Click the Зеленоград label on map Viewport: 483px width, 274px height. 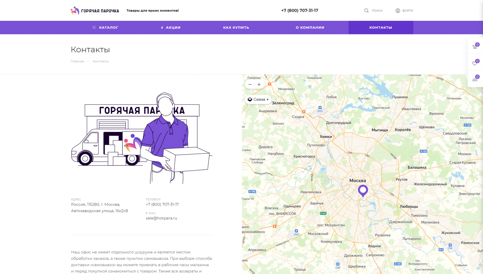[283, 103]
